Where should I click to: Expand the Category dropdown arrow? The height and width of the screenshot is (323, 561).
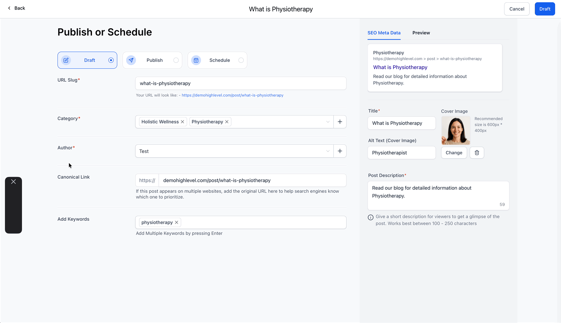(x=328, y=122)
